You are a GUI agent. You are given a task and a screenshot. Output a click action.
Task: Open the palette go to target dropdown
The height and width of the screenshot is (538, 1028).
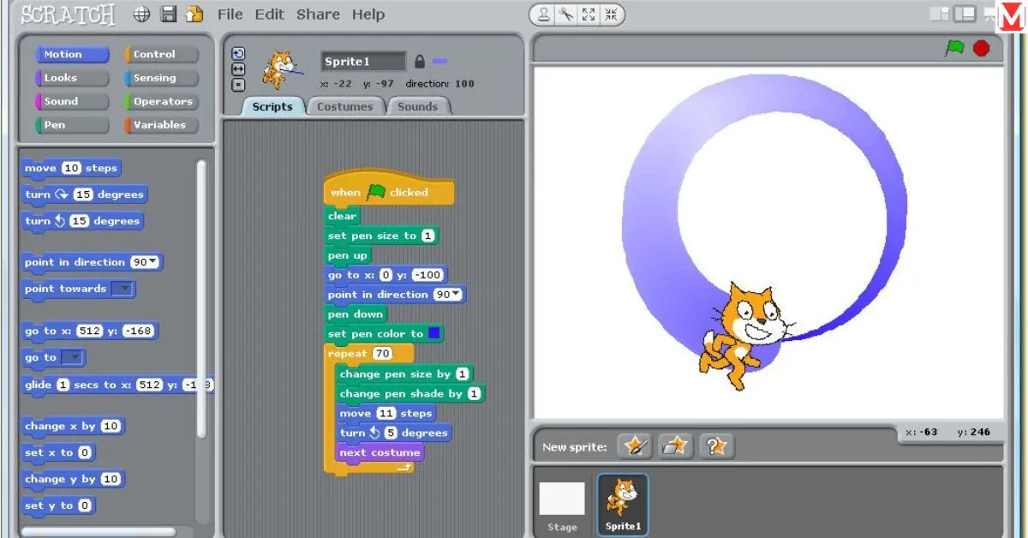pyautogui.click(x=74, y=358)
